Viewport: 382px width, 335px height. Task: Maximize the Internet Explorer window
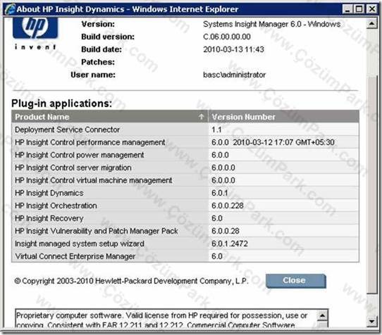[359, 9]
